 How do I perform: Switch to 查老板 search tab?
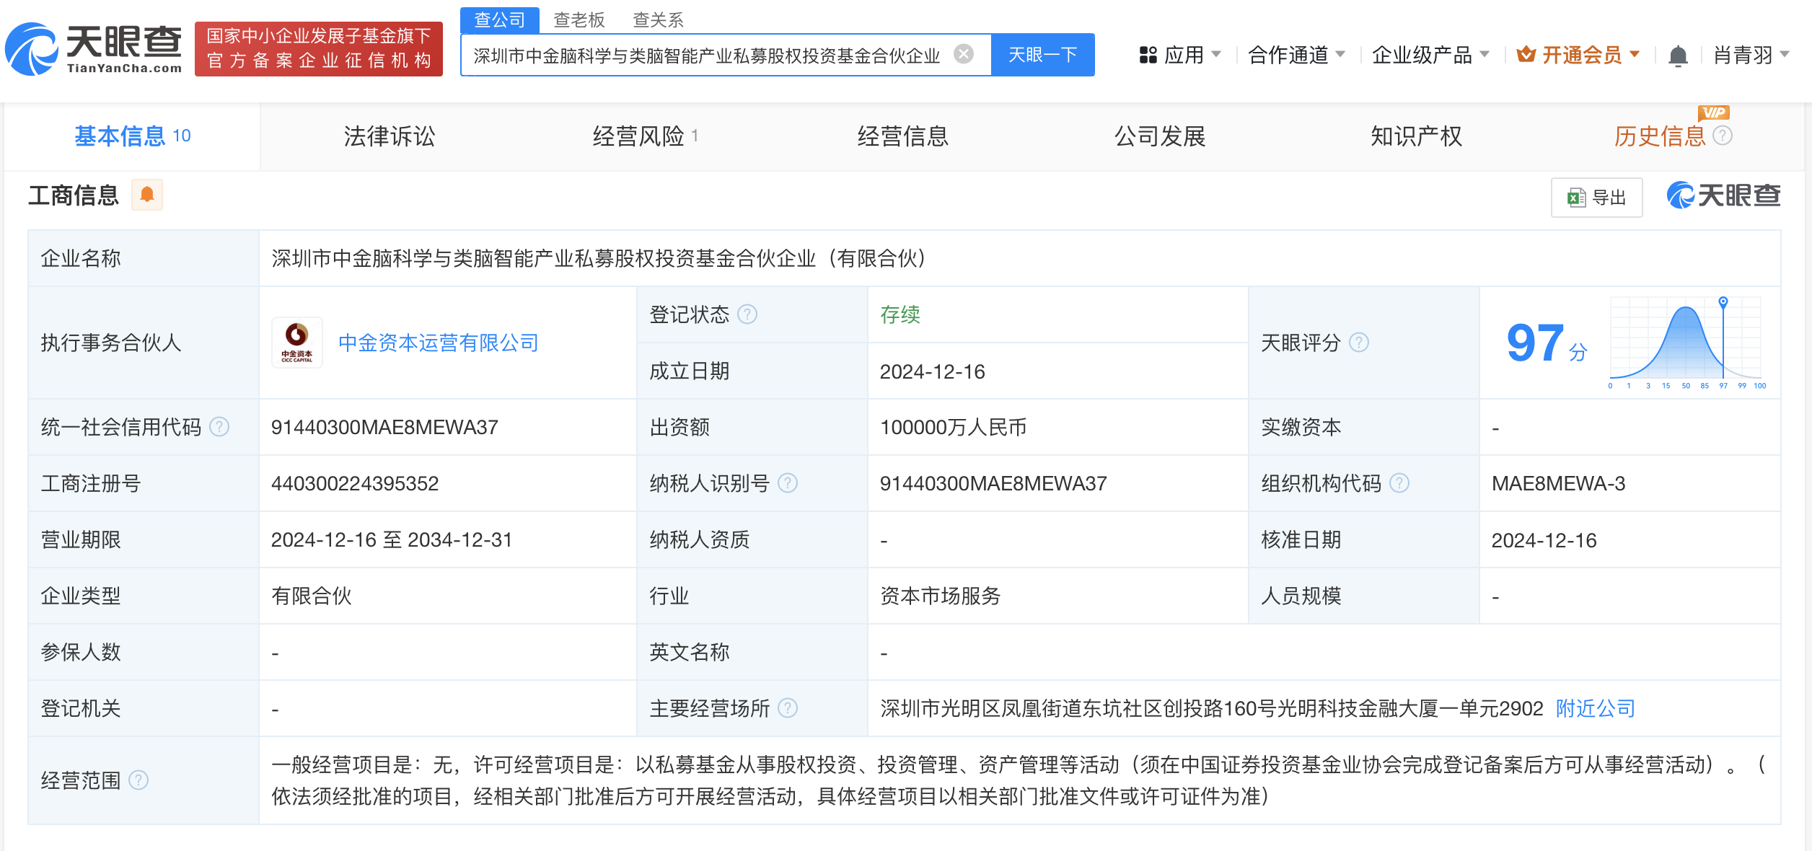[579, 19]
